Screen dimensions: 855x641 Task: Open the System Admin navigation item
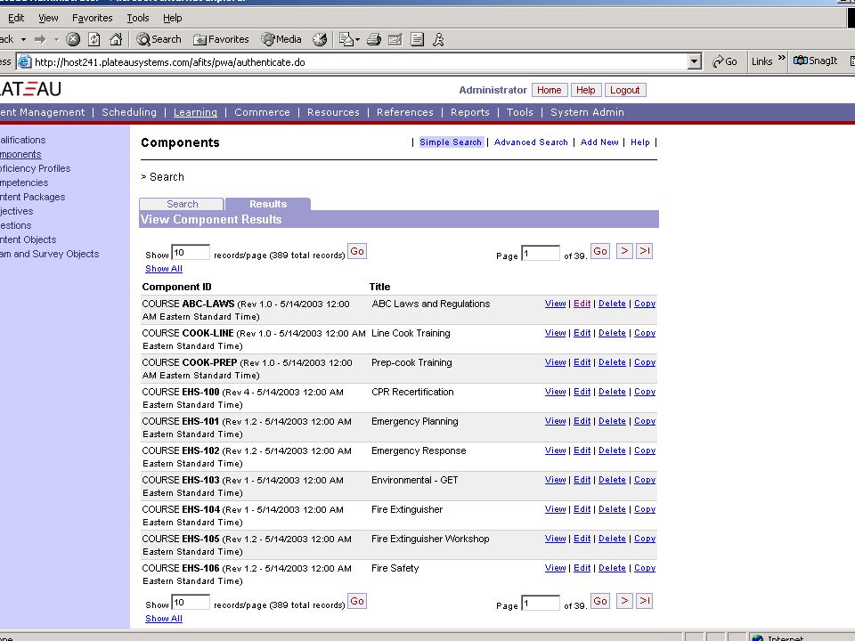587,112
